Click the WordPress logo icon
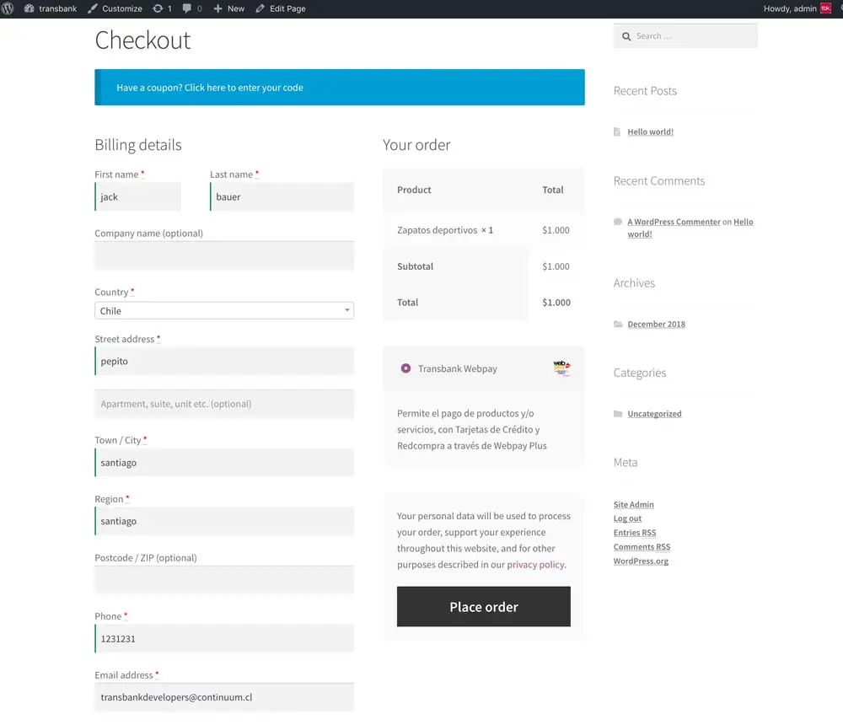Screen dimensions: 843x725 point(8,8)
